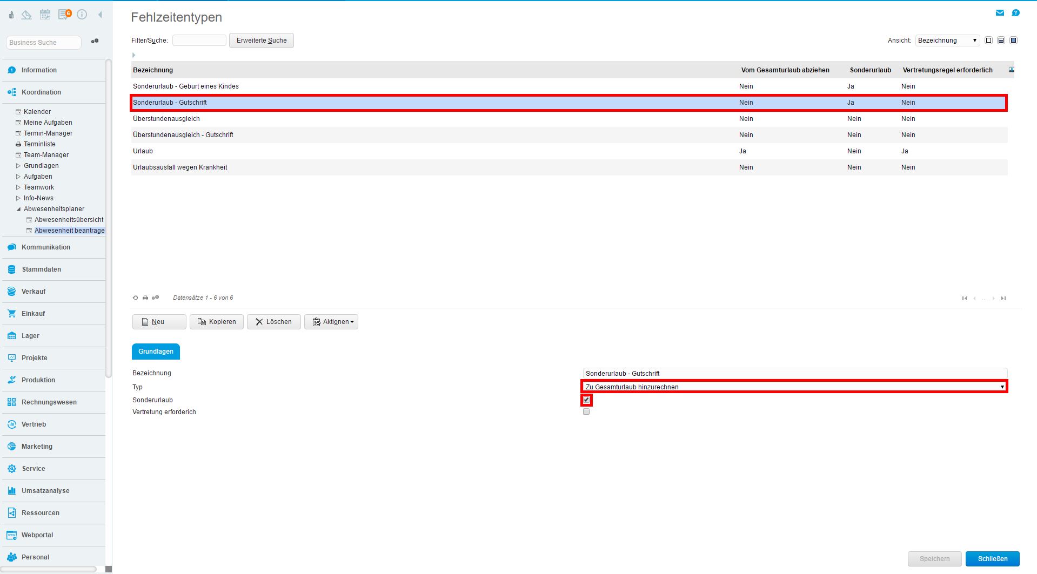This screenshot has height=574, width=1037.
Task: Open the Marketing module menu
Action: [x=54, y=447]
